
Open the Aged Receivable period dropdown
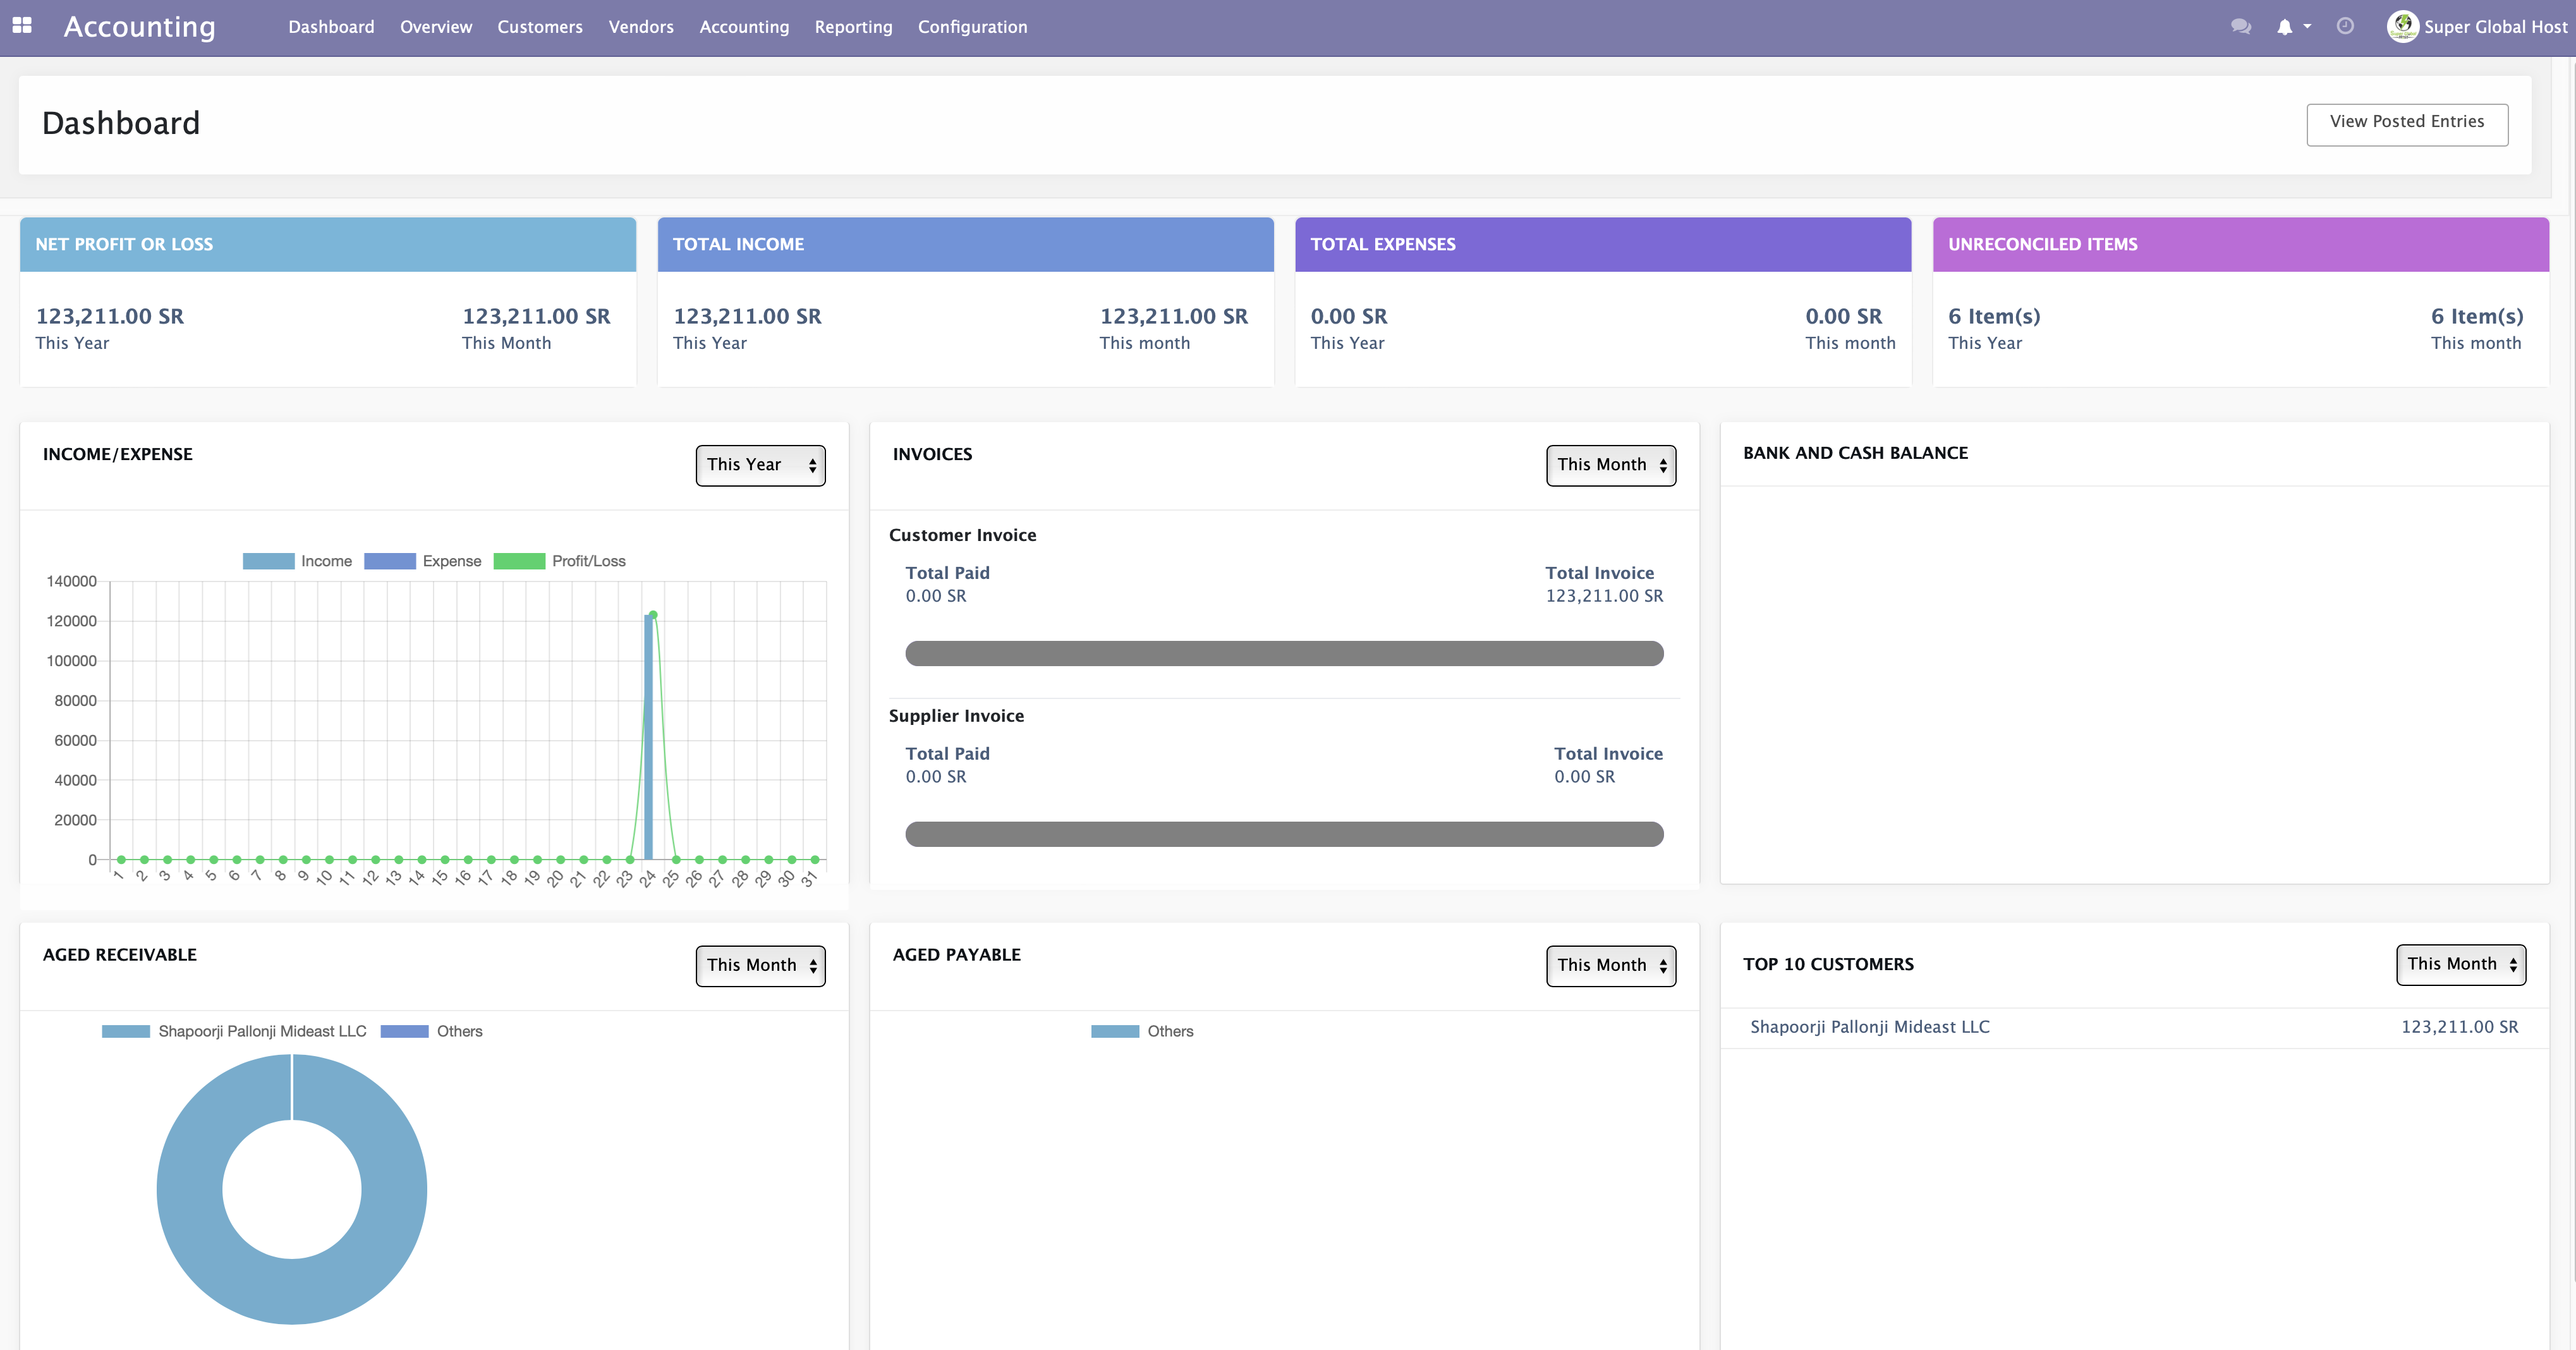pos(760,965)
